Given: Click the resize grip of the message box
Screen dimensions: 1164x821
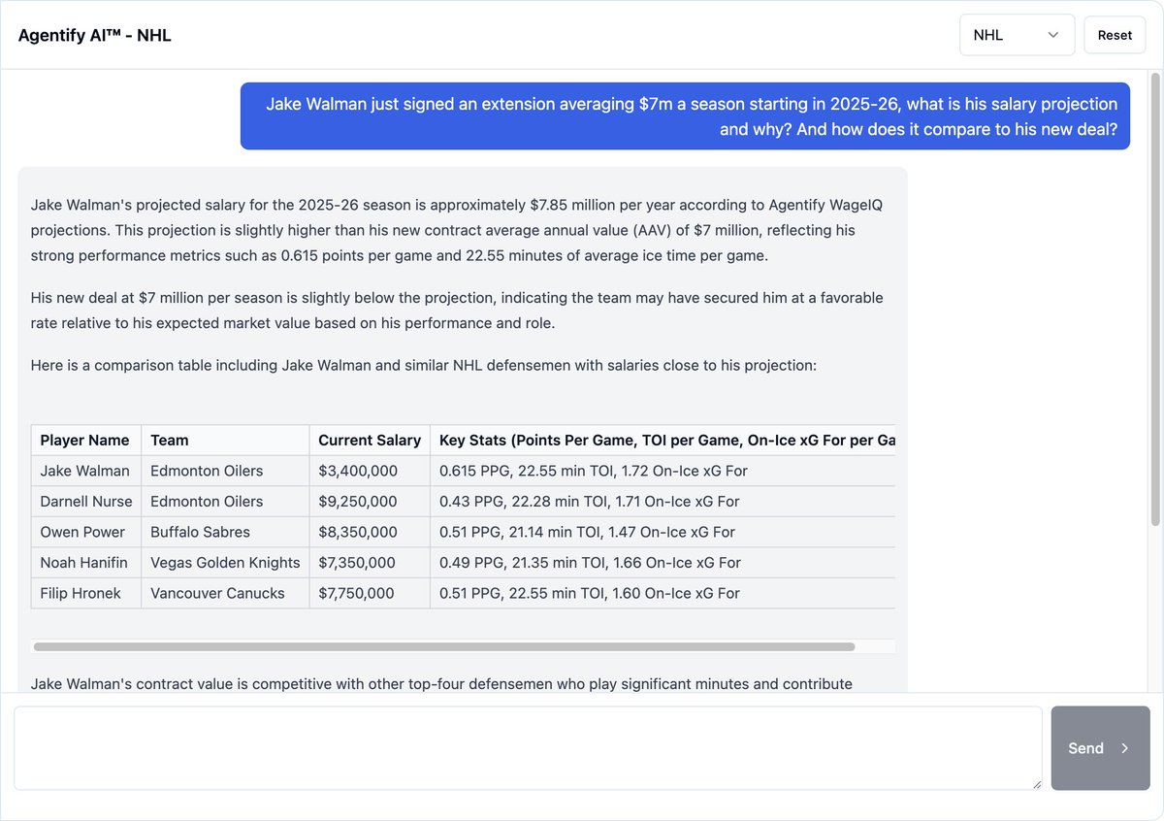Looking at the screenshot, I should tap(1035, 783).
